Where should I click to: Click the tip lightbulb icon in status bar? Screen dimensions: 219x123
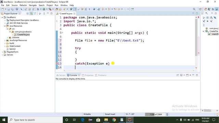pos(217,114)
